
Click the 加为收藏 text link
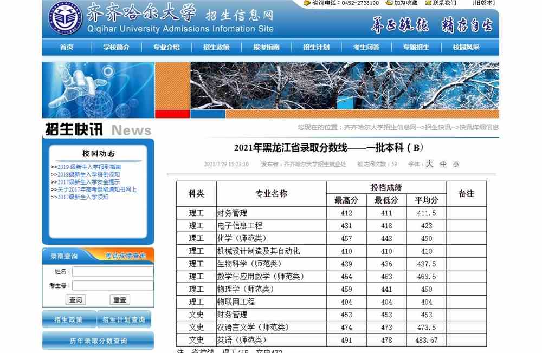point(405,3)
